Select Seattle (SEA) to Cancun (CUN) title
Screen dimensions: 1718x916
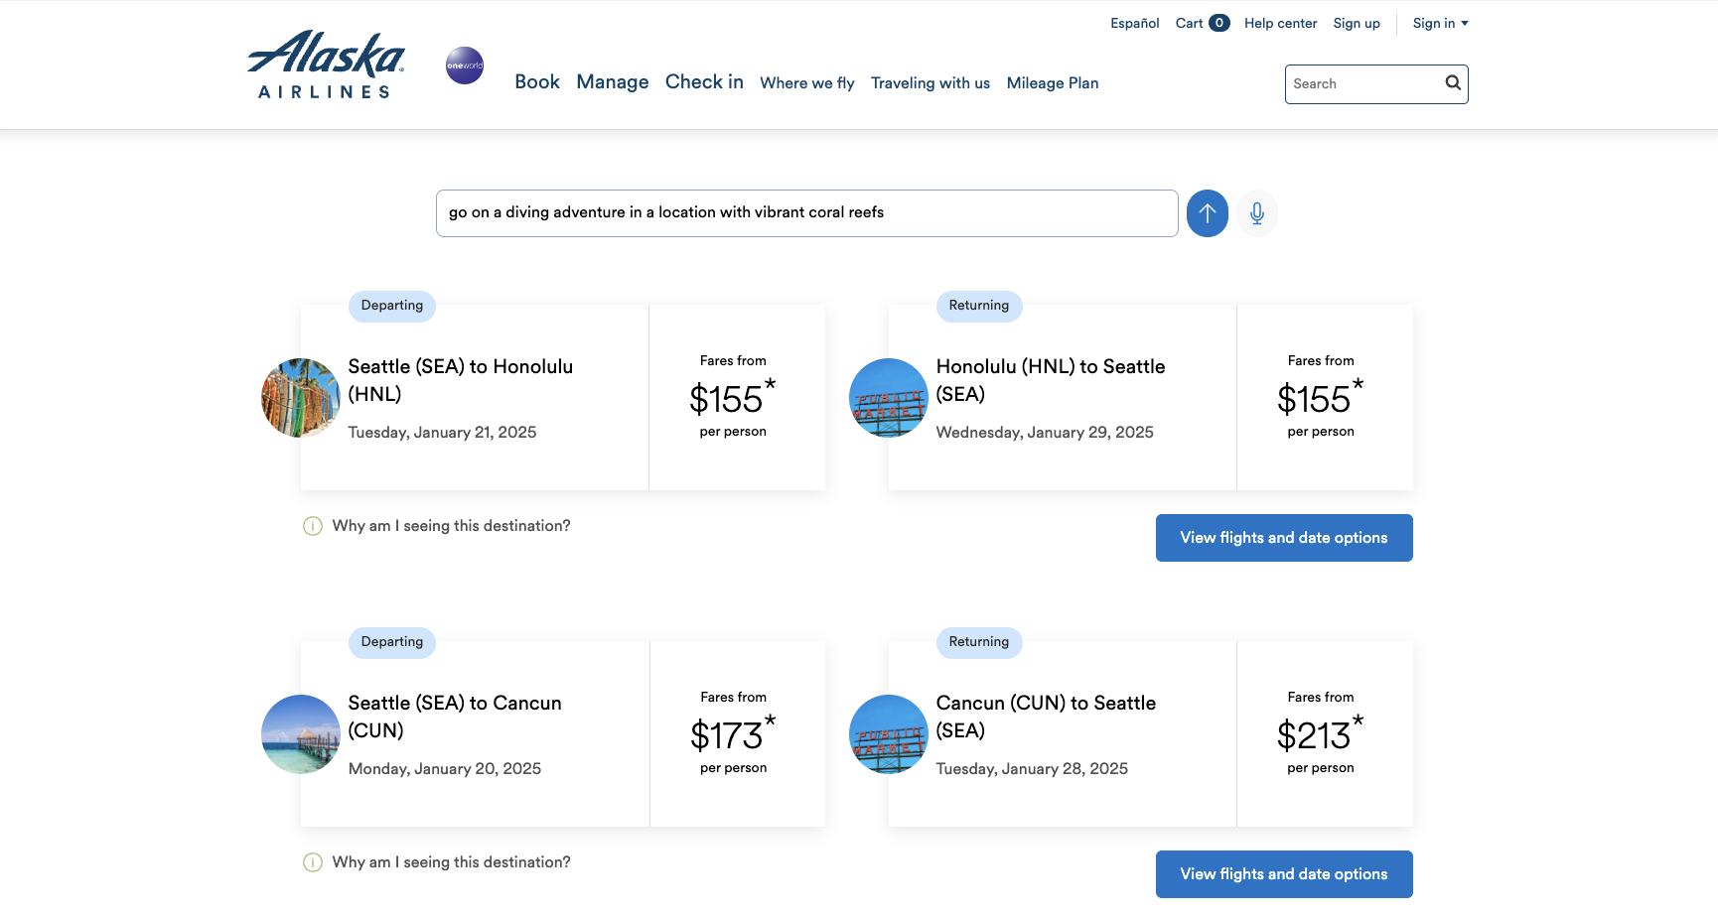(x=455, y=717)
